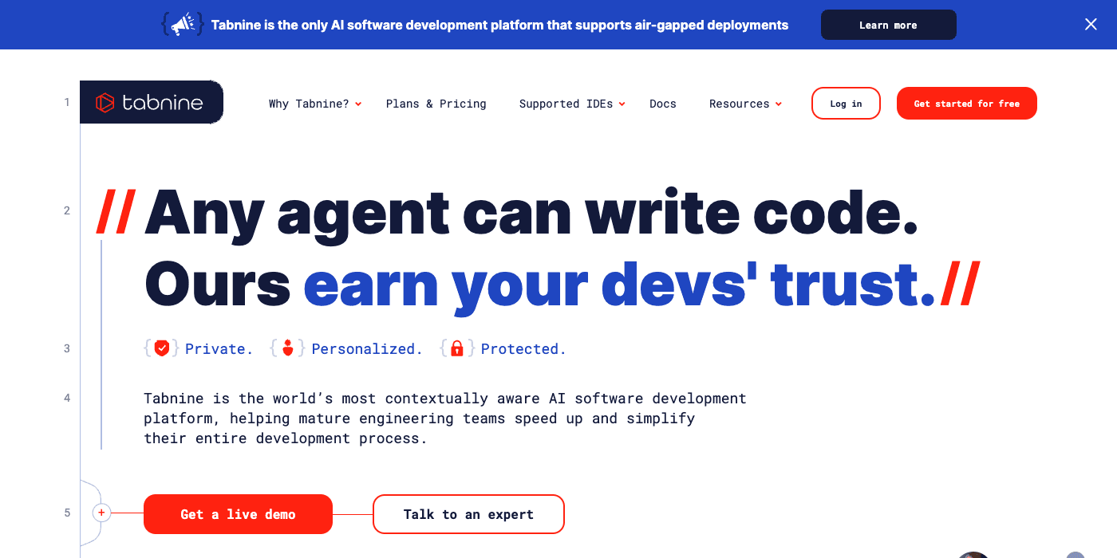Click the Tabnine logo in header

tap(151, 103)
